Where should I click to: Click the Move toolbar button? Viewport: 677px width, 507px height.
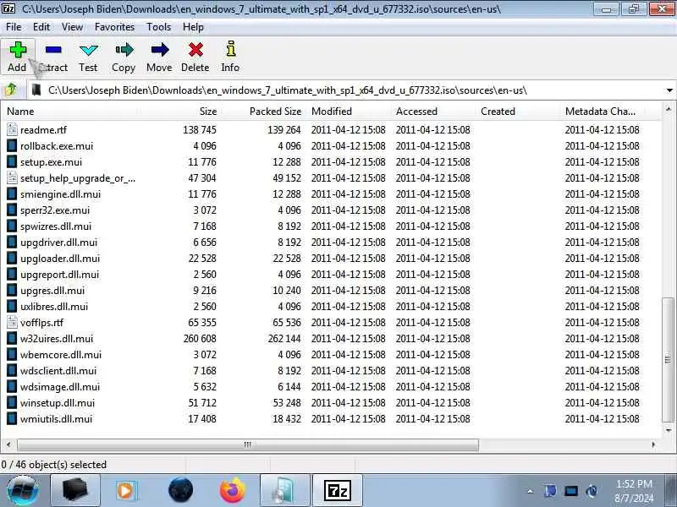(x=159, y=57)
